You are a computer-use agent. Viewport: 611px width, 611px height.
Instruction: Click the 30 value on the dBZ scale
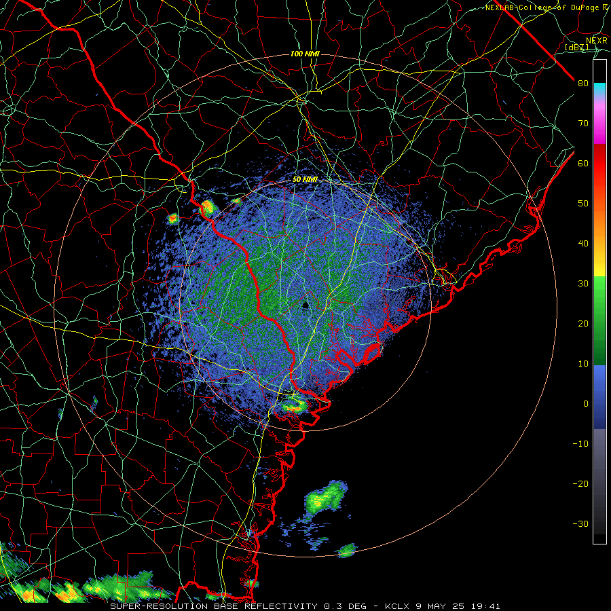pos(583,284)
